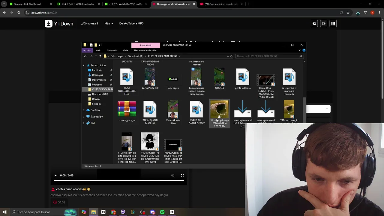Click the ¿Cómo usar? link
The height and width of the screenshot is (216, 384).
90,23
